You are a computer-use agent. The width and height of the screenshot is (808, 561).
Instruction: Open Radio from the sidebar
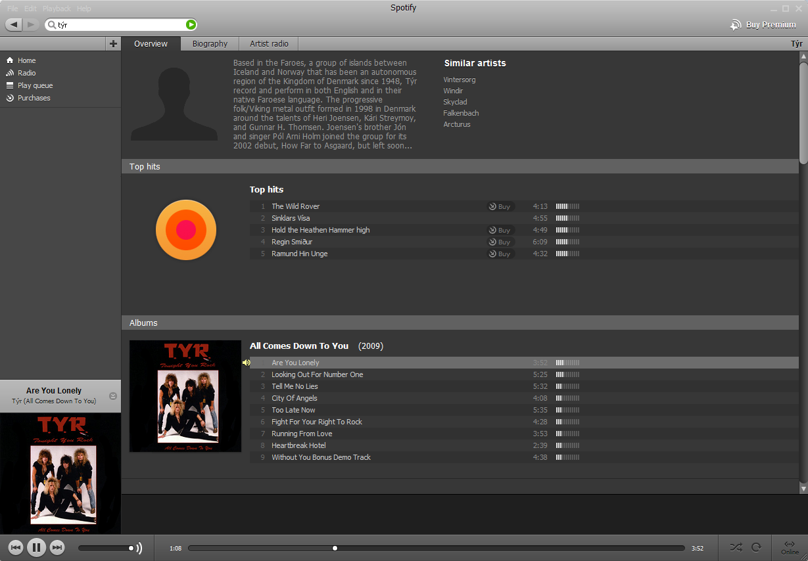point(26,73)
